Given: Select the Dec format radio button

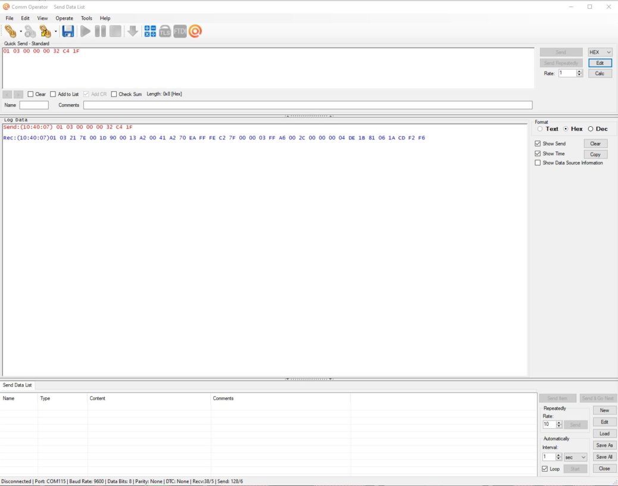Looking at the screenshot, I should [591, 129].
